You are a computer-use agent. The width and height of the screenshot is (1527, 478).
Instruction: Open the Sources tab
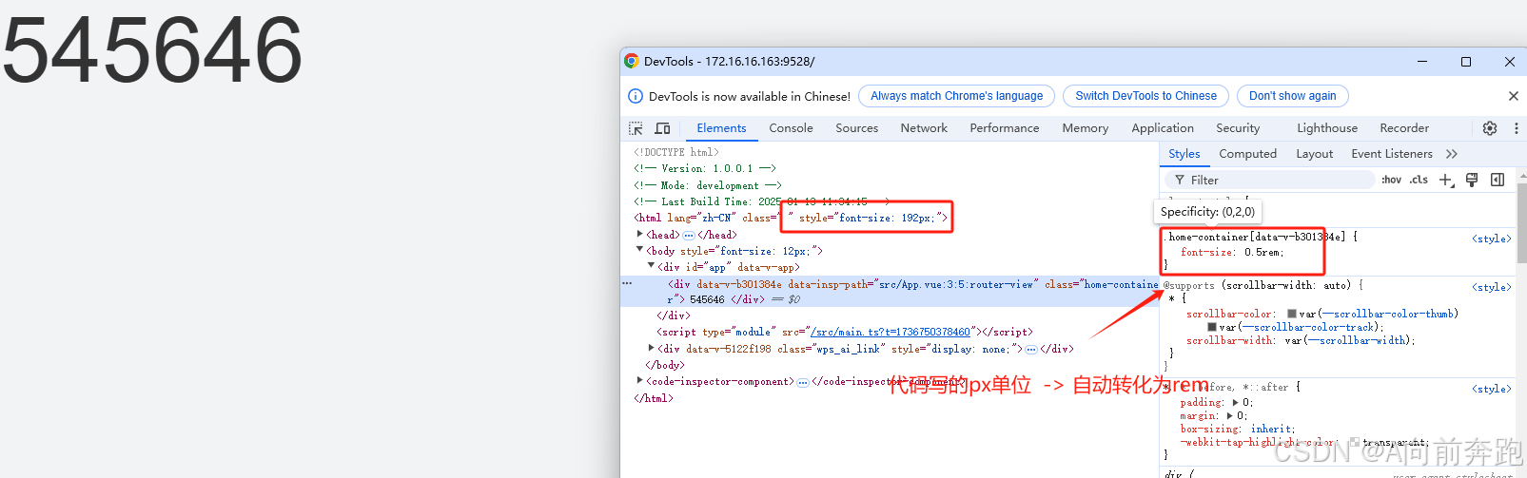click(x=856, y=128)
